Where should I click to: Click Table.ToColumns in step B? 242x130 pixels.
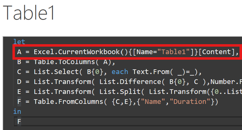click(64, 62)
